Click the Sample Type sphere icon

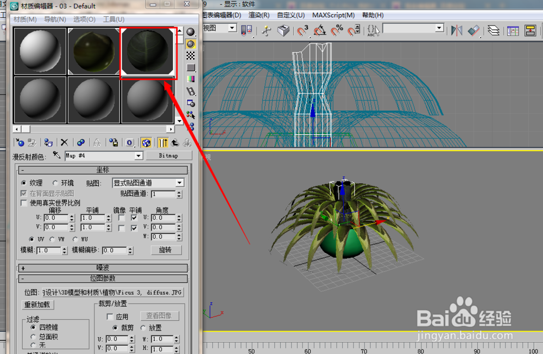191,32
